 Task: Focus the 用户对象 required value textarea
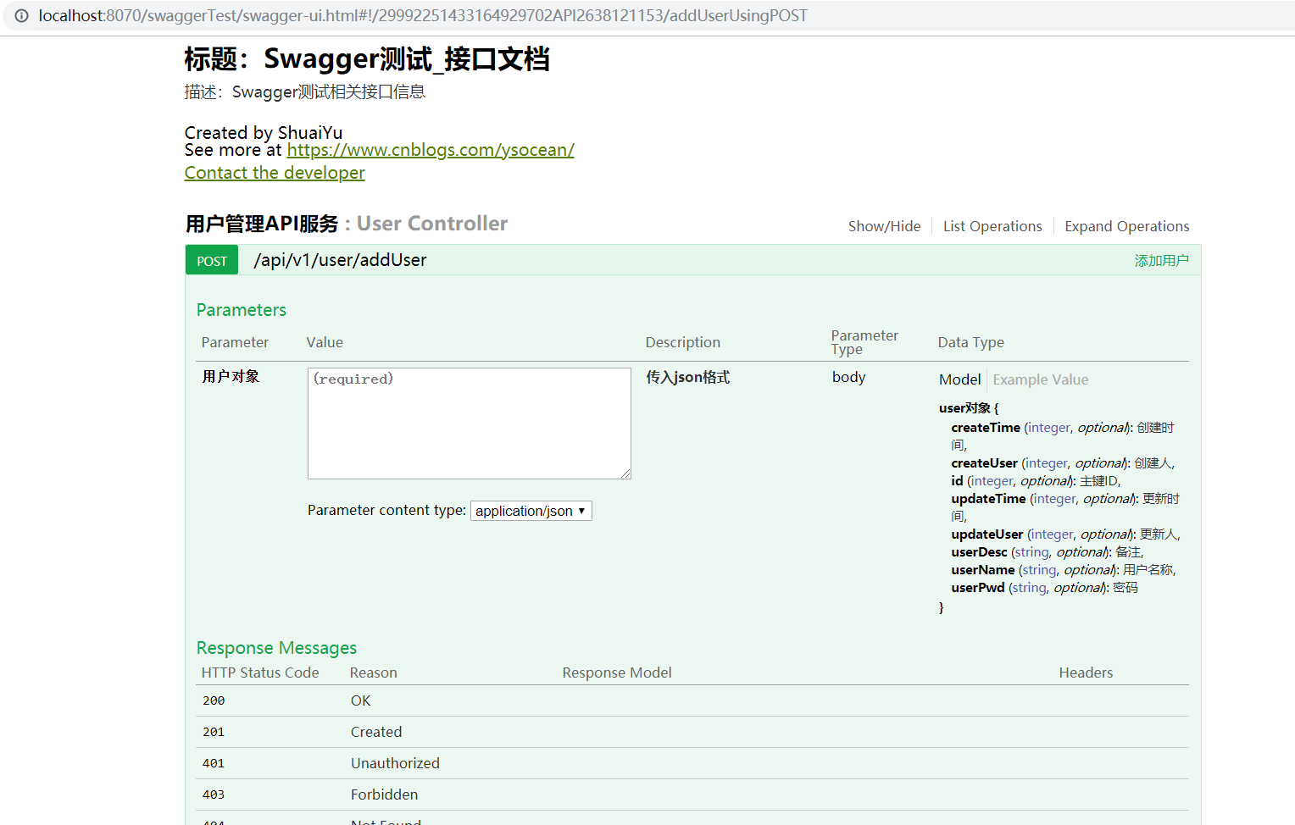click(470, 424)
